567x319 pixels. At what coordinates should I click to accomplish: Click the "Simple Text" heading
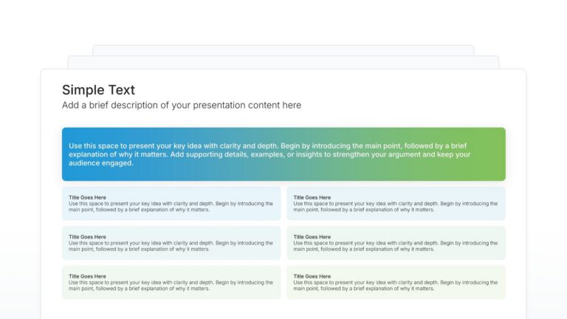pyautogui.click(x=98, y=90)
